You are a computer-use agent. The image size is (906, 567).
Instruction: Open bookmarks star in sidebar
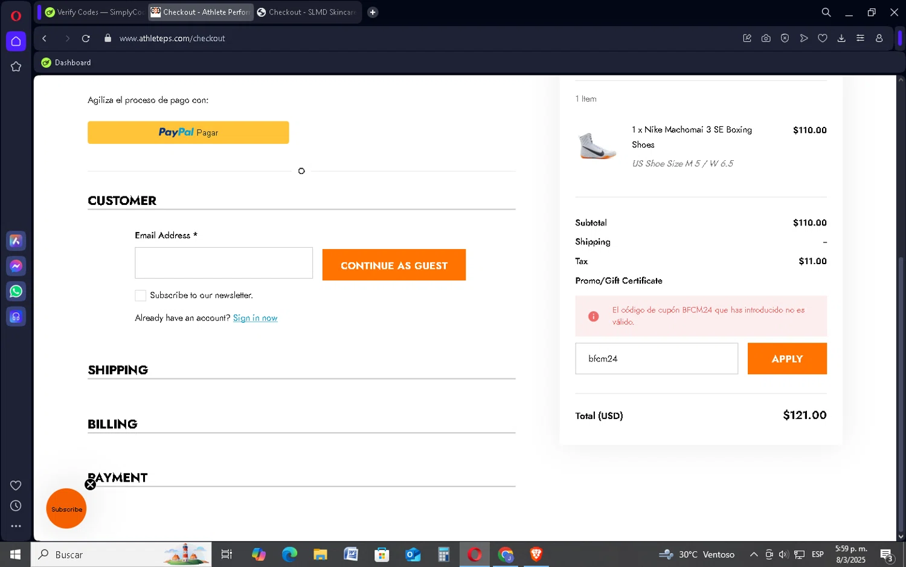click(16, 66)
